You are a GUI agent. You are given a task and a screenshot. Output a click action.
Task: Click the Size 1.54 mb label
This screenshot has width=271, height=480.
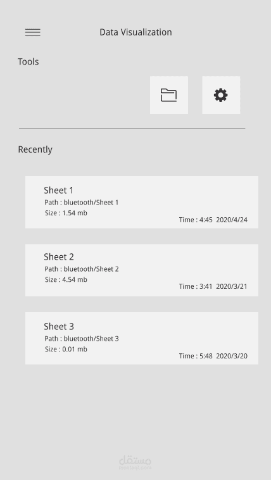pos(66,213)
